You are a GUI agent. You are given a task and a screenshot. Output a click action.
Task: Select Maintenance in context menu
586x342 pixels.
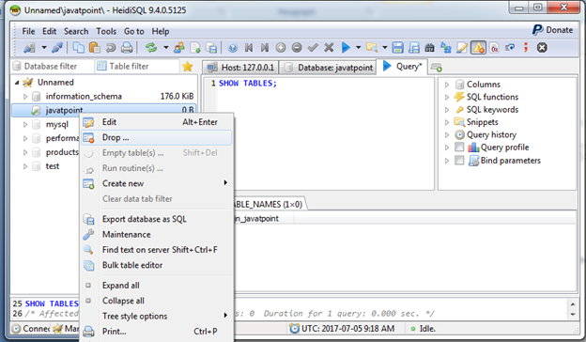pyautogui.click(x=157, y=234)
